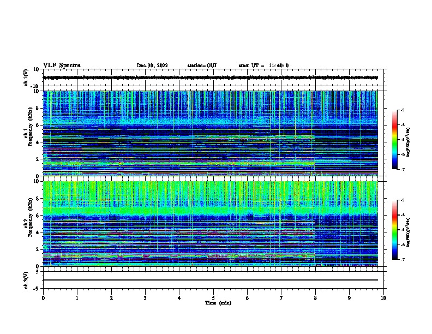
Task: Click the ch.1 color scale bar
Action: [x=395, y=140]
